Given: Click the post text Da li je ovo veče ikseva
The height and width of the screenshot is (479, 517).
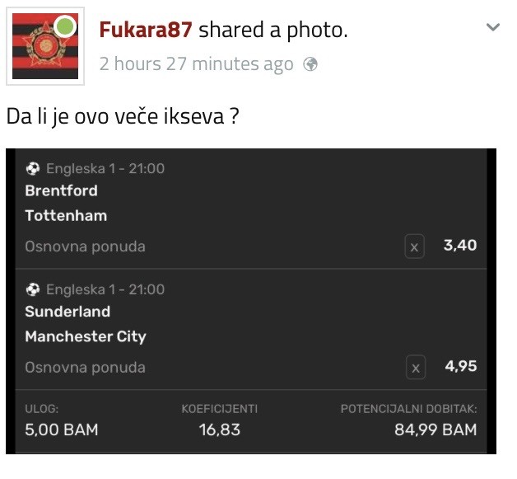Looking at the screenshot, I should [123, 116].
